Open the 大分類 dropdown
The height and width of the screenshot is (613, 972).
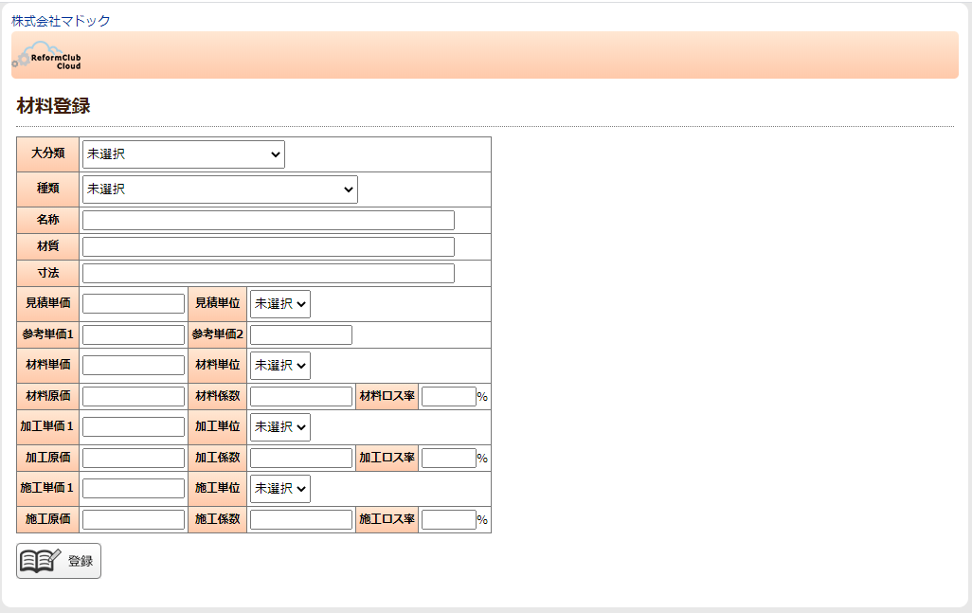tap(183, 154)
